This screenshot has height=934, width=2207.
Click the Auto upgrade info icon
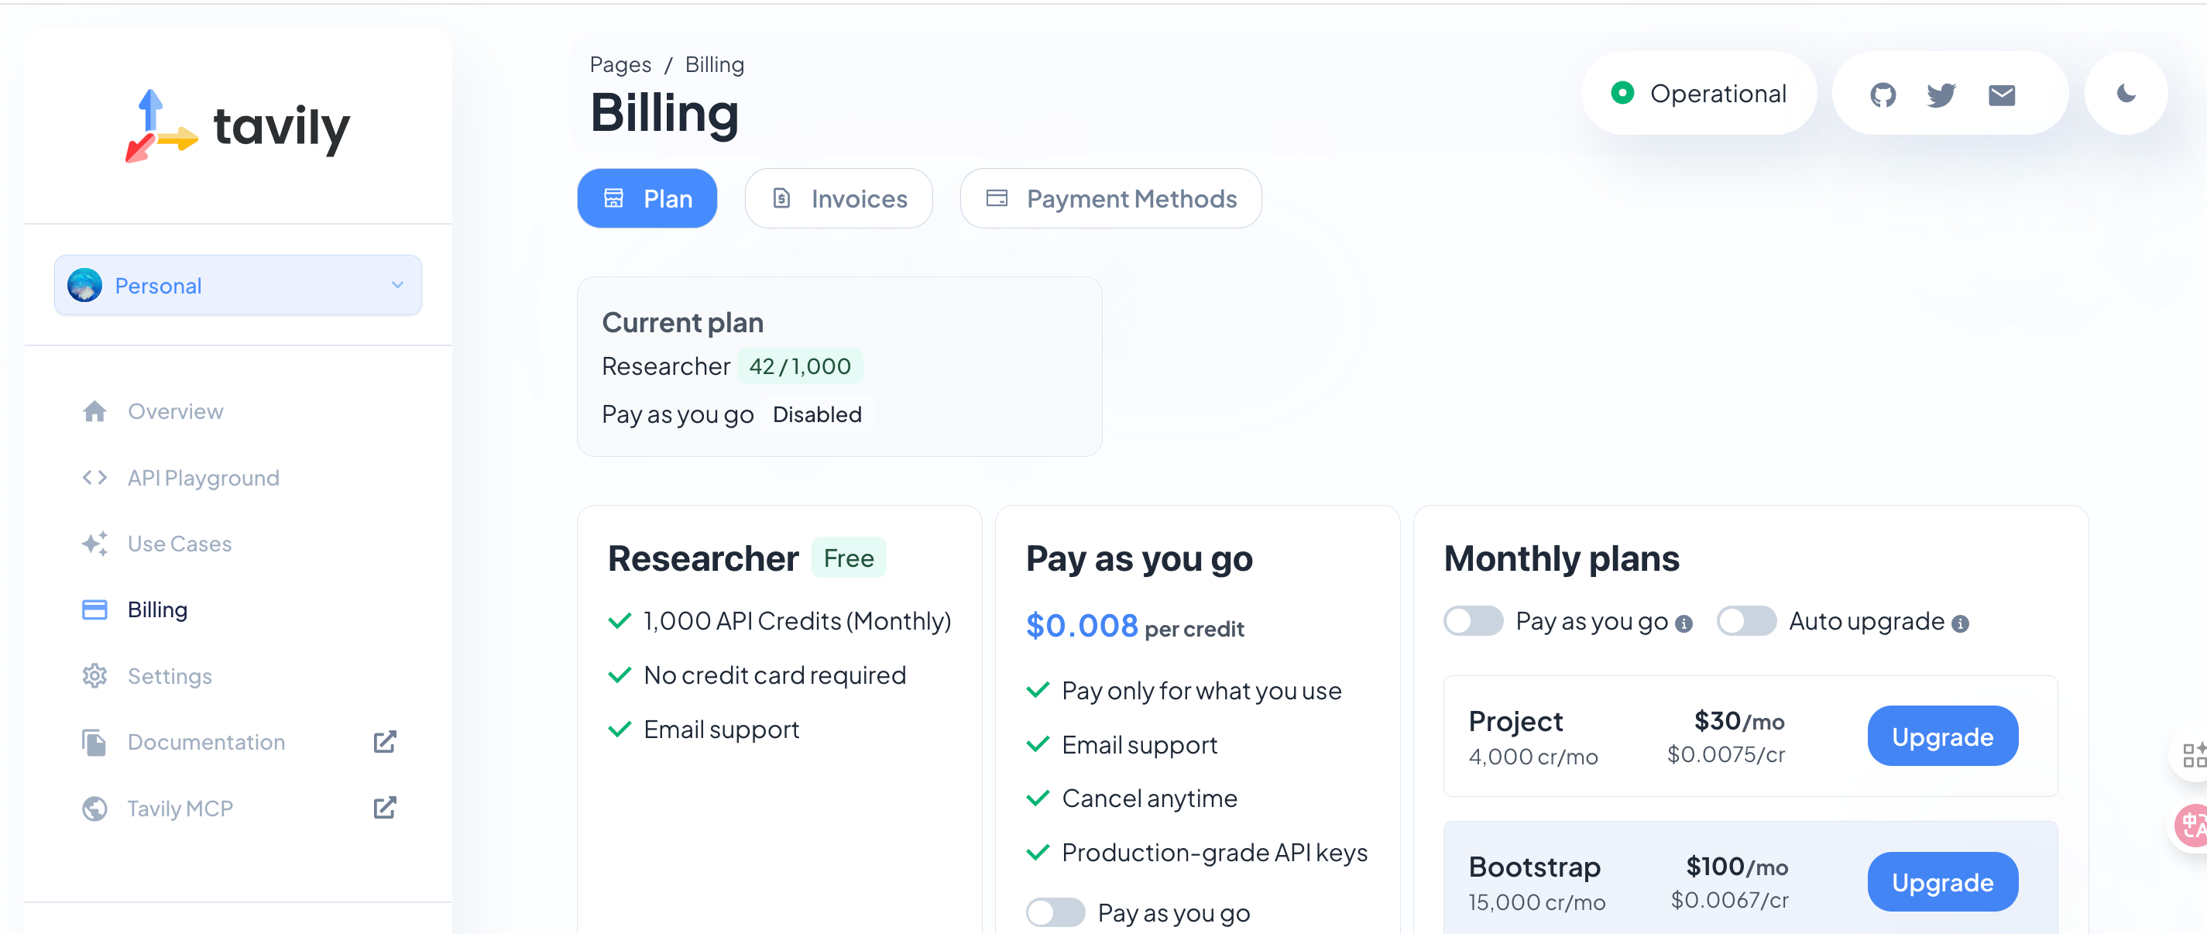coord(1959,623)
